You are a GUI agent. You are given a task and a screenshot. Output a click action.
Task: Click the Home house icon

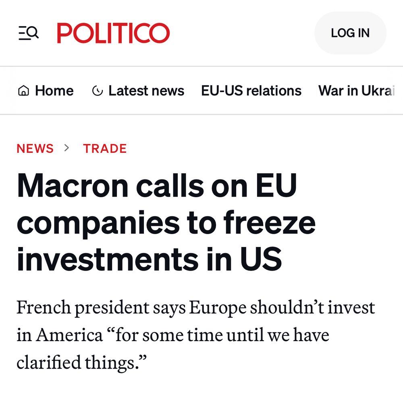(24, 91)
